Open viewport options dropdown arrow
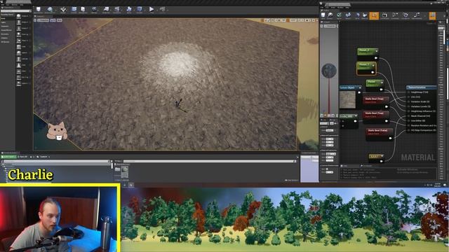This screenshot has width=449, height=252. (35, 20)
